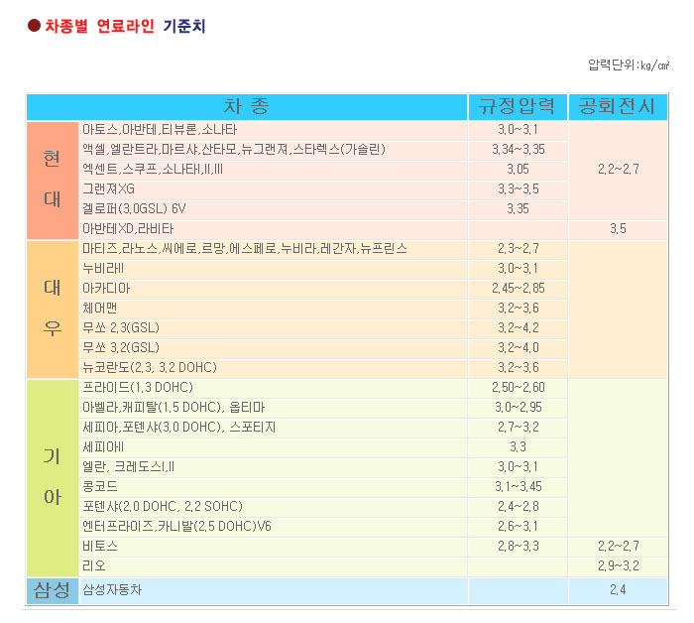The image size is (694, 623).
Task: Select pressure value '2.45~2.85' for 아카디아
Action: pyautogui.click(x=518, y=289)
